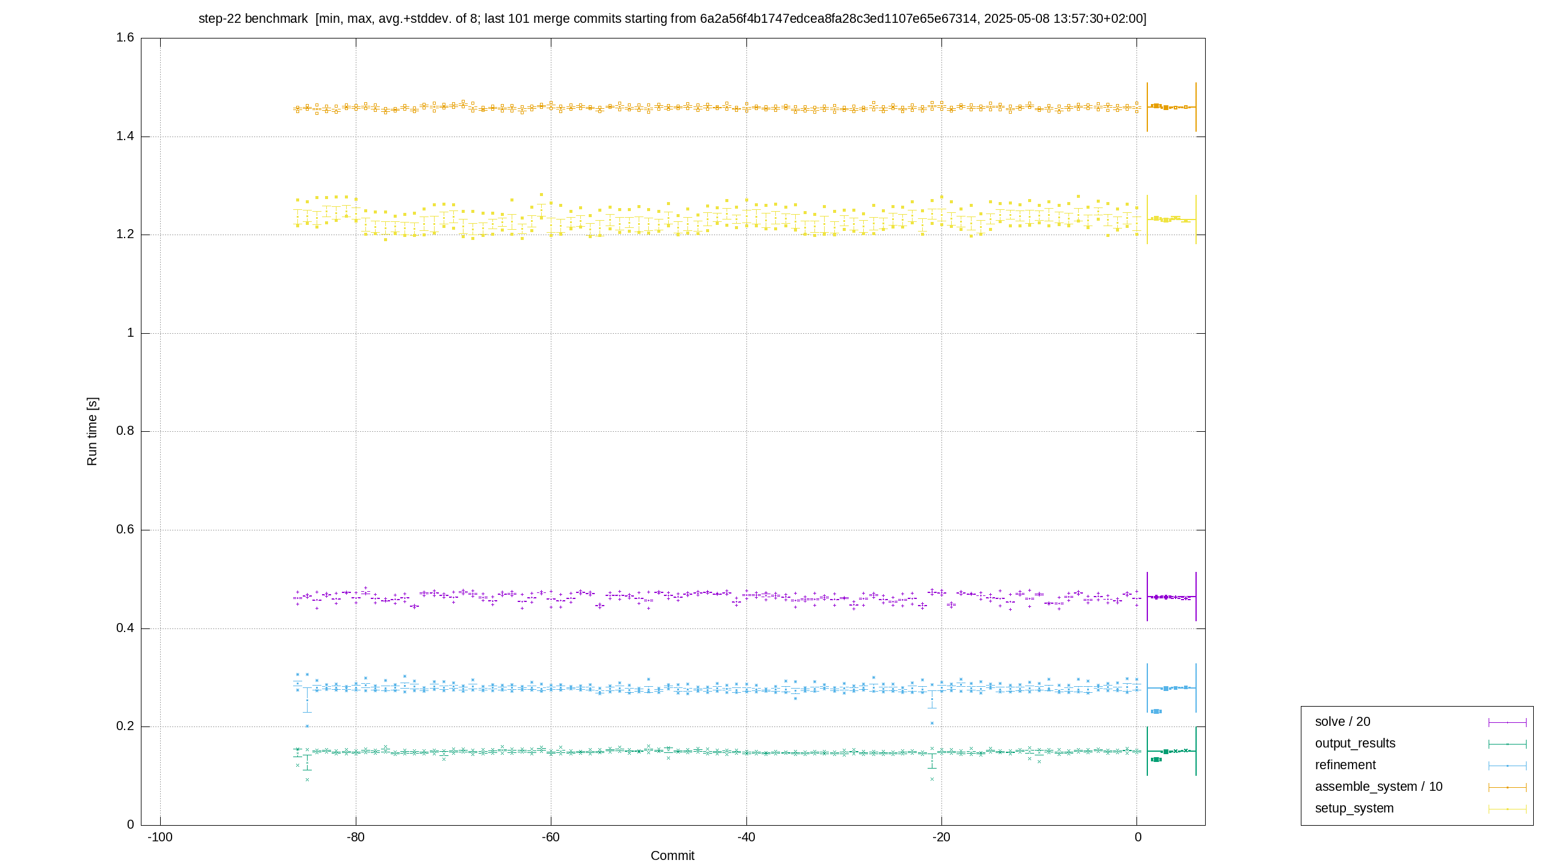This screenshot has width=1541, height=866.
Task: Click the purple solve legend line sample
Action: 1507,722
